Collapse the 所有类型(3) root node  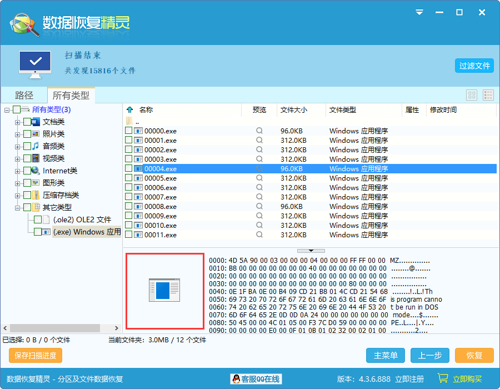(7, 111)
